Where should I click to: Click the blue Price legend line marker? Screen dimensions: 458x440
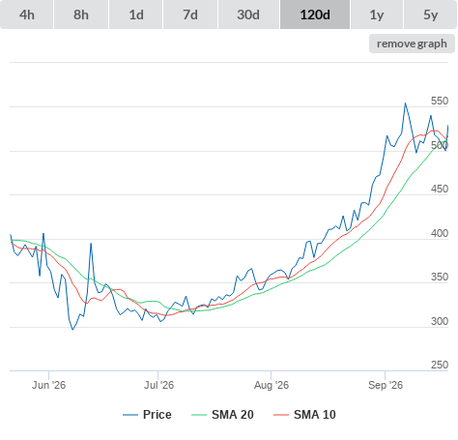[x=130, y=415]
